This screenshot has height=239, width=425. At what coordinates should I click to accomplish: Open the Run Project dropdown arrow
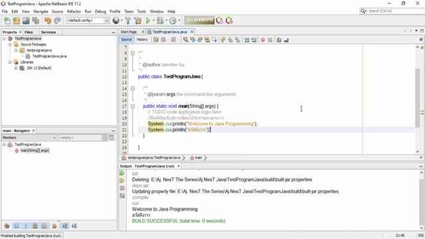pos(153,21)
